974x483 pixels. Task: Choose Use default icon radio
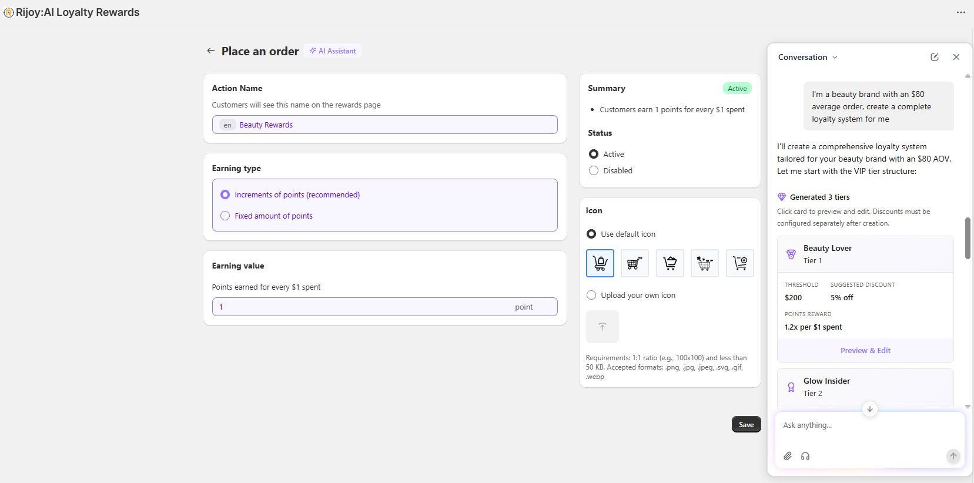point(591,234)
